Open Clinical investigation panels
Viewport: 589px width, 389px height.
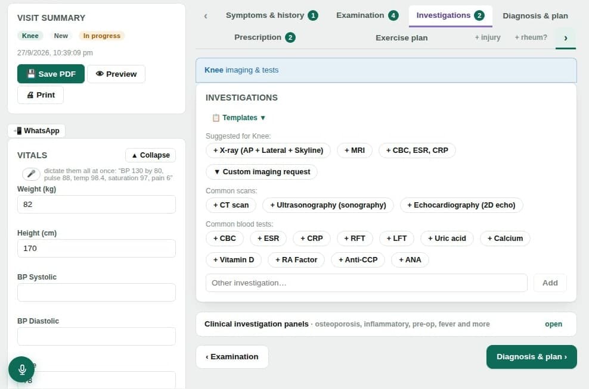coord(386,324)
